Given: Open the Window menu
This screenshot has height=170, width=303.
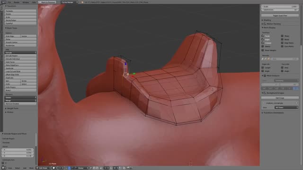Looking at the screenshot, I should pos(26,2).
